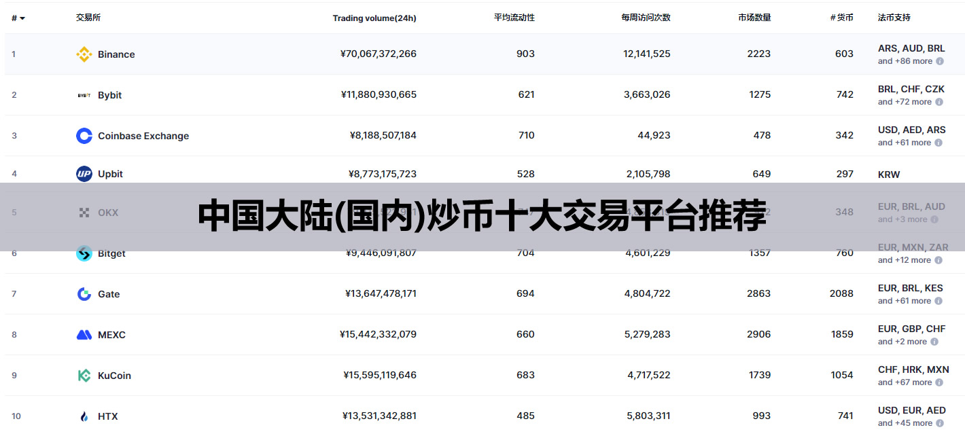Expand MEXC's 'and +2 more' fiat list

point(902,342)
